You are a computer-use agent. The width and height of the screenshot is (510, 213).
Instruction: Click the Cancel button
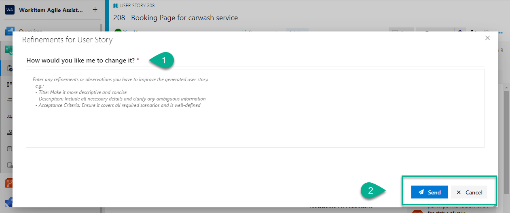(x=469, y=192)
